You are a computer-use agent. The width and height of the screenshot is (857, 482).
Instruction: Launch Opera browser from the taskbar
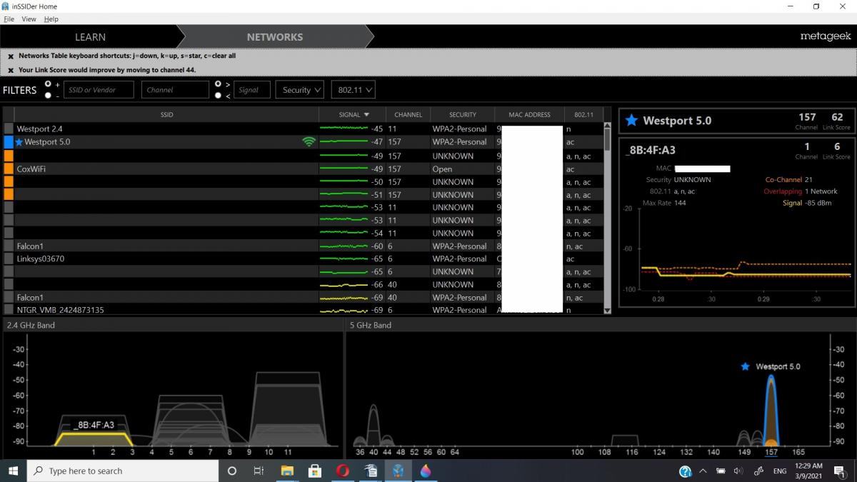[x=343, y=471]
